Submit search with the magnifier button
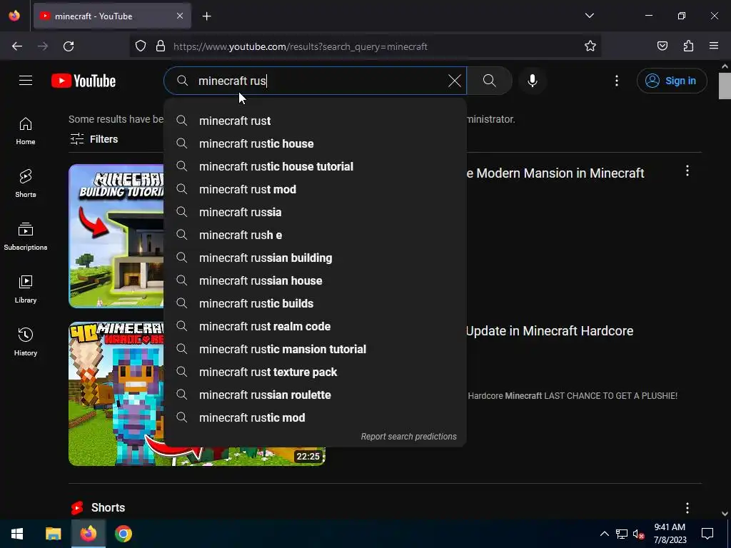 coord(490,81)
